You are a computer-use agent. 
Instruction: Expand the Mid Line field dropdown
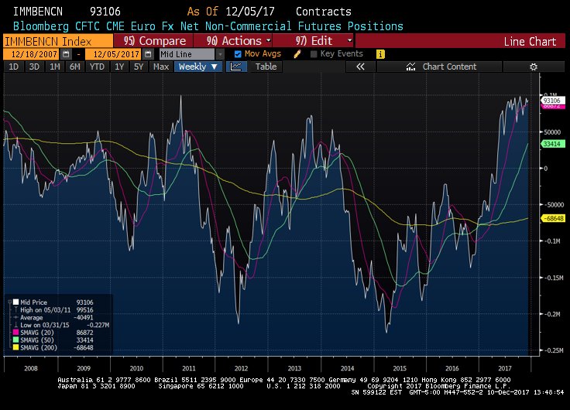tap(220, 54)
